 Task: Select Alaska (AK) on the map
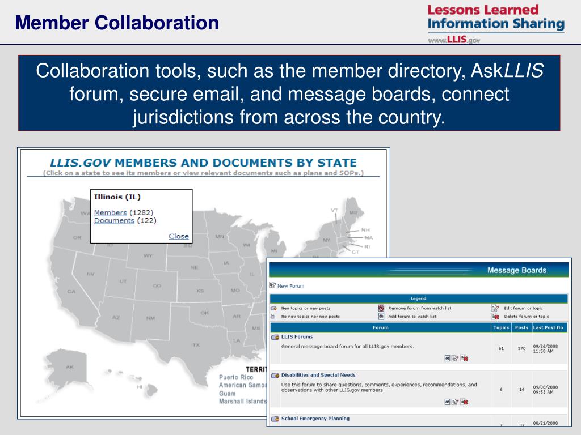click(x=70, y=367)
